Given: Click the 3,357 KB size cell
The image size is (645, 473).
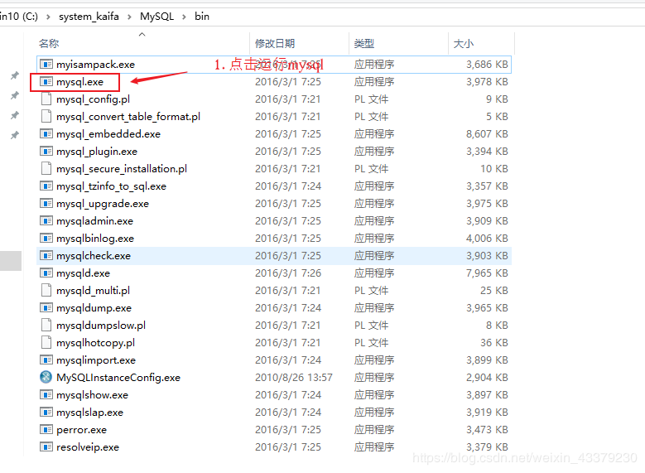Looking at the screenshot, I should 487,186.
